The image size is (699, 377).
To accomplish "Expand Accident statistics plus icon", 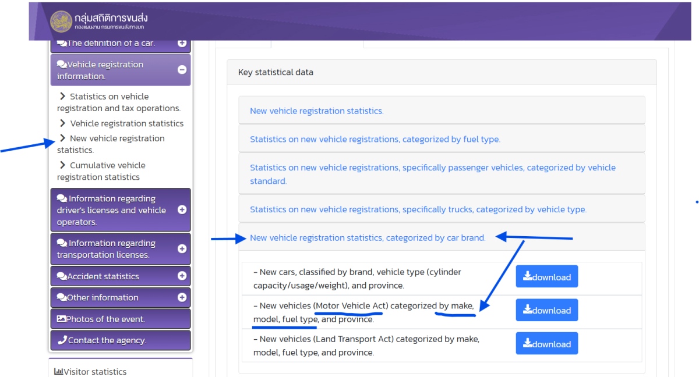I will (182, 276).
